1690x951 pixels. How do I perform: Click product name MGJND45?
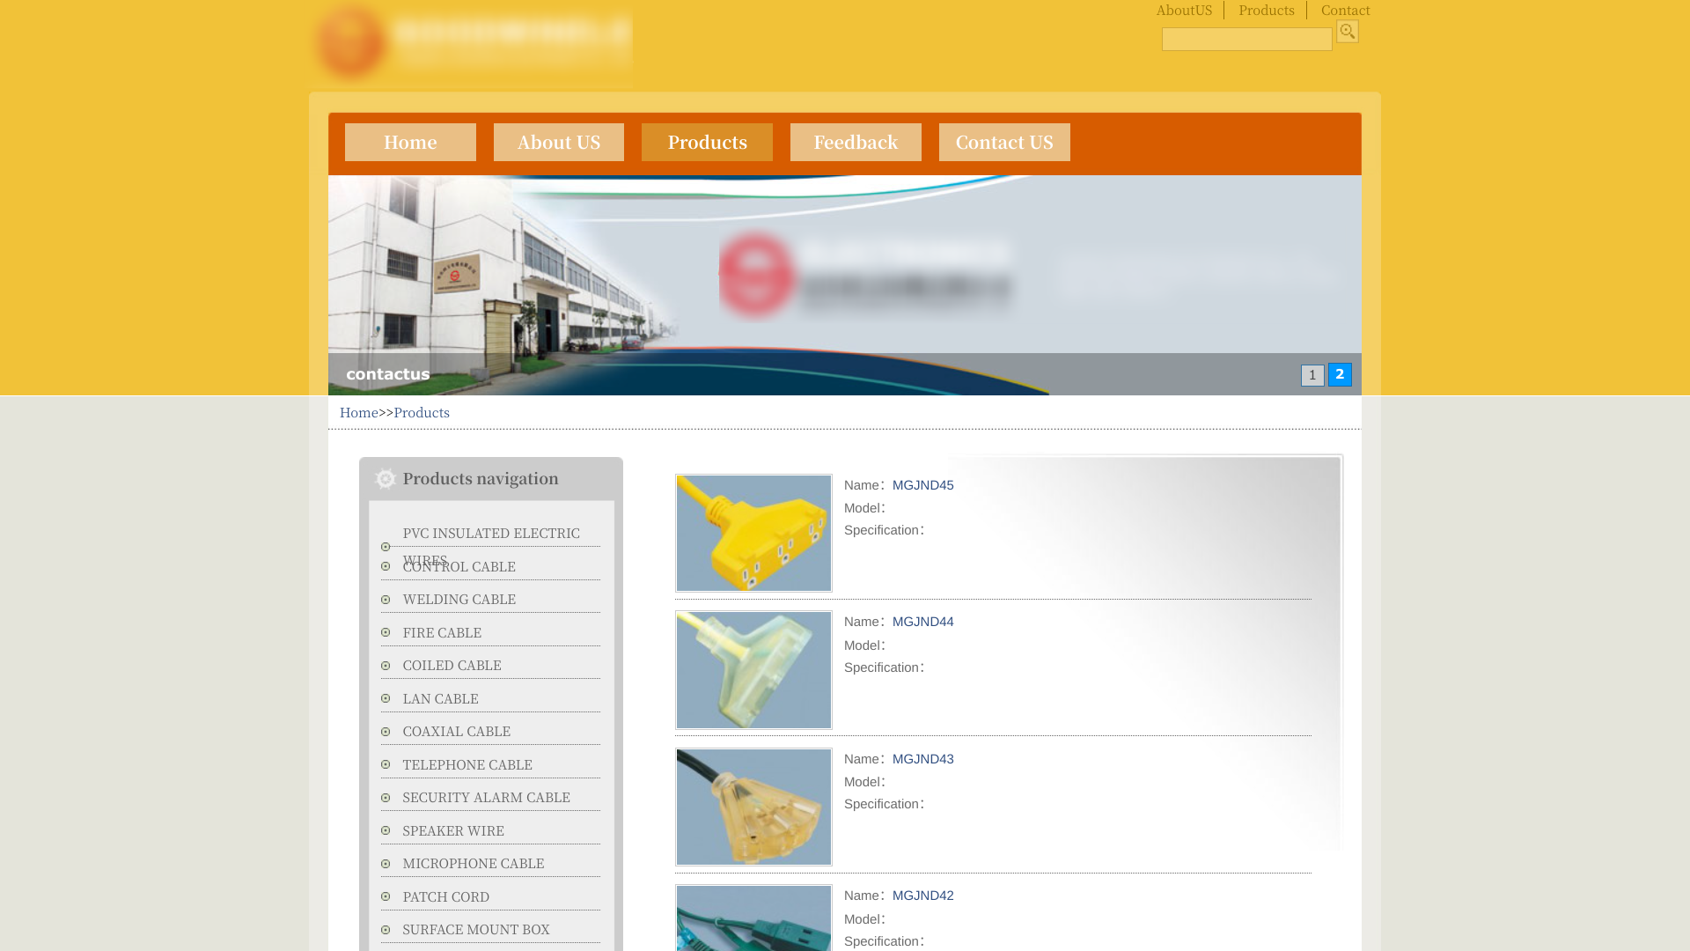coord(922,485)
